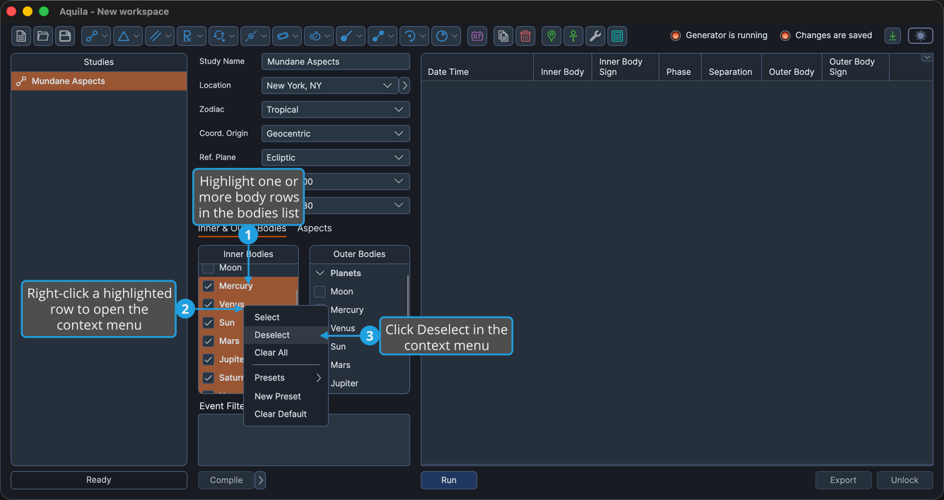Select the circled dot on line tool
The width and height of the screenshot is (944, 500).
(255, 36)
